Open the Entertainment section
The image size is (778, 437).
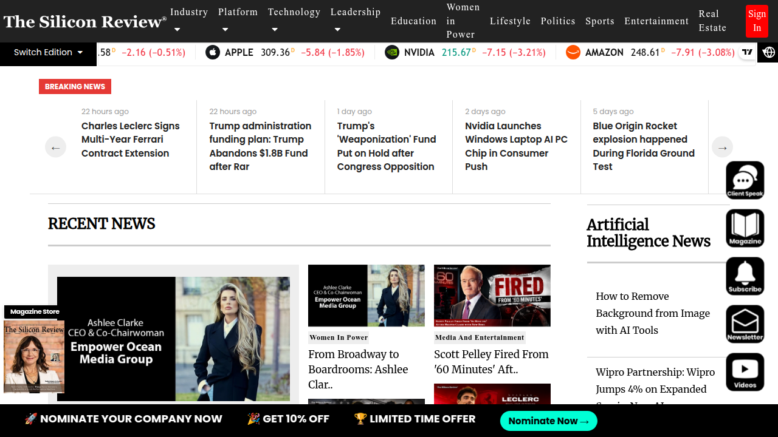pyautogui.click(x=656, y=21)
